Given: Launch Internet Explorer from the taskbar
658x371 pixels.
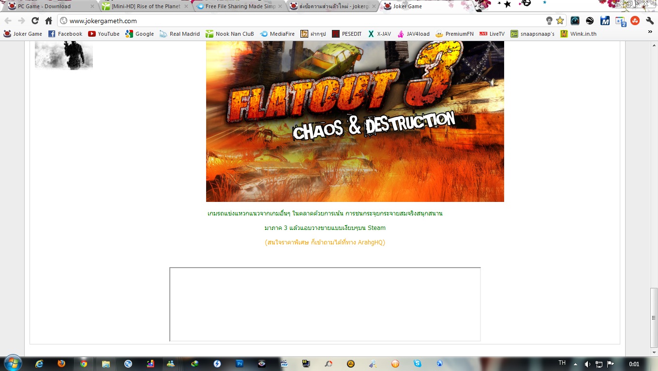Looking at the screenshot, I should pyautogui.click(x=39, y=364).
